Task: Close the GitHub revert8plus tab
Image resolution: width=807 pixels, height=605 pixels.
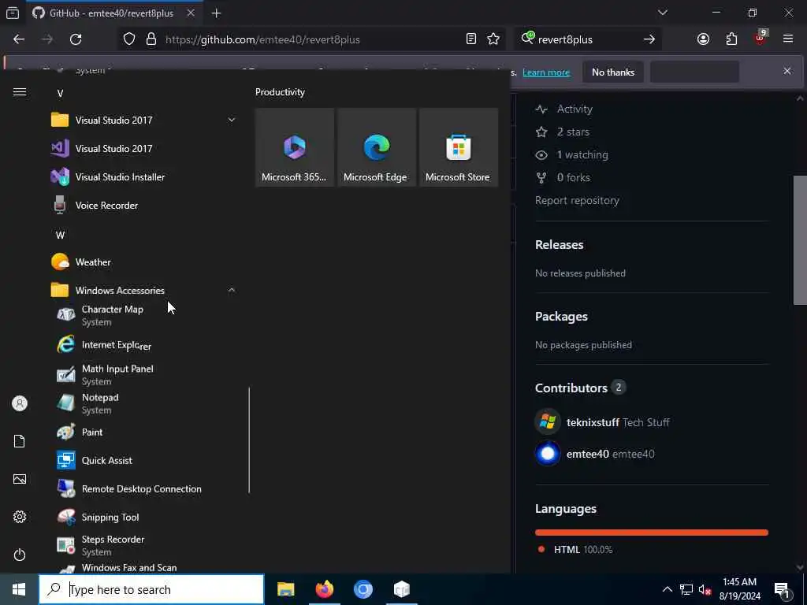Action: (x=191, y=13)
